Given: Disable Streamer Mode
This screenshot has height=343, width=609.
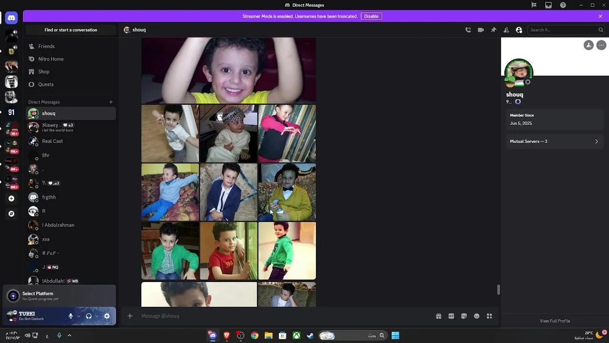Looking at the screenshot, I should [x=371, y=16].
